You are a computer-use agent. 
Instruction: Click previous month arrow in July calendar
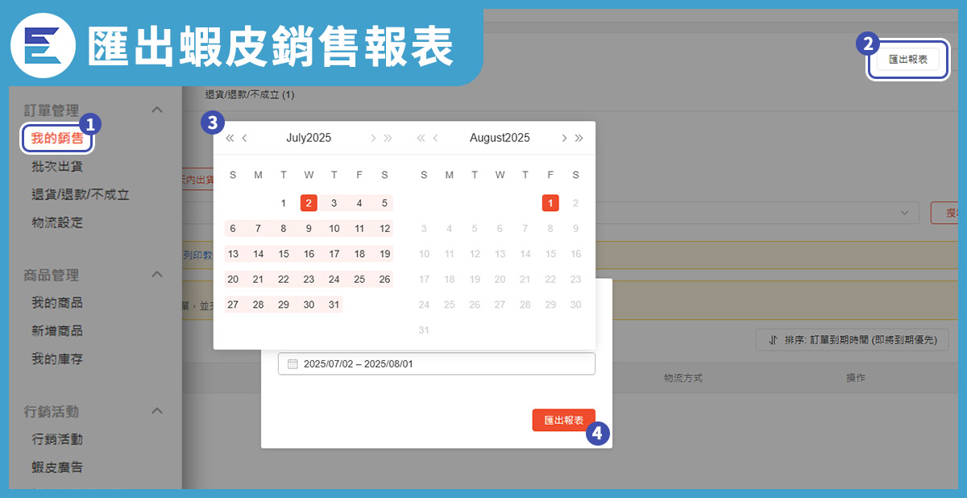pos(245,138)
